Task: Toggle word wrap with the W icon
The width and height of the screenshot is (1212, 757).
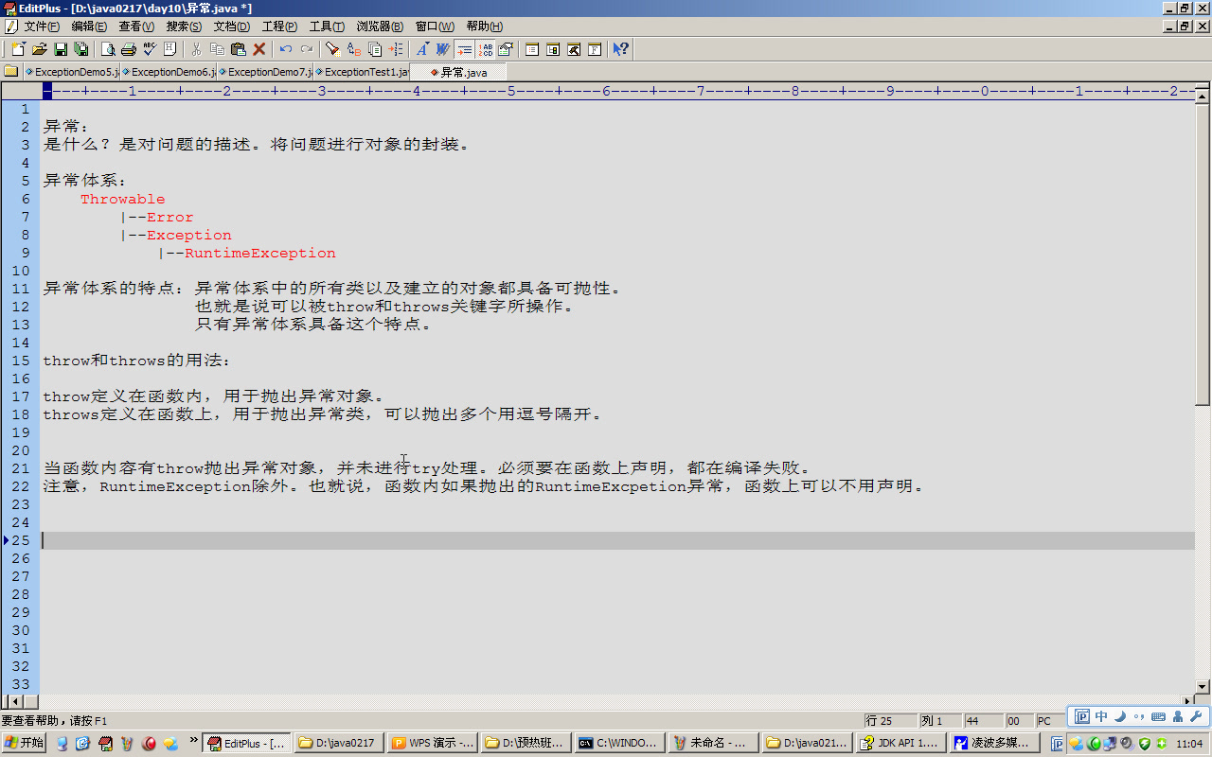Action: 442,49
